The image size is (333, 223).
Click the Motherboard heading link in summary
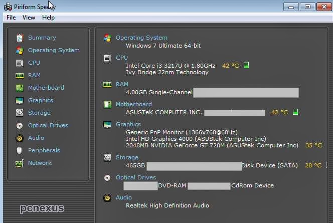click(x=133, y=104)
